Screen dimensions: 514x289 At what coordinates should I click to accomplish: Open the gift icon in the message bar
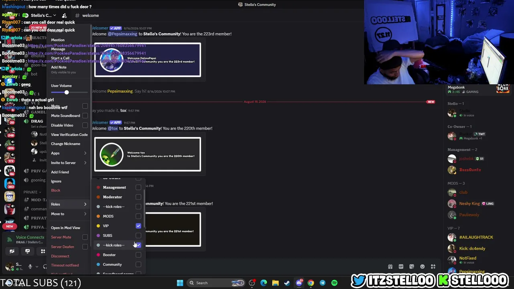390,267
